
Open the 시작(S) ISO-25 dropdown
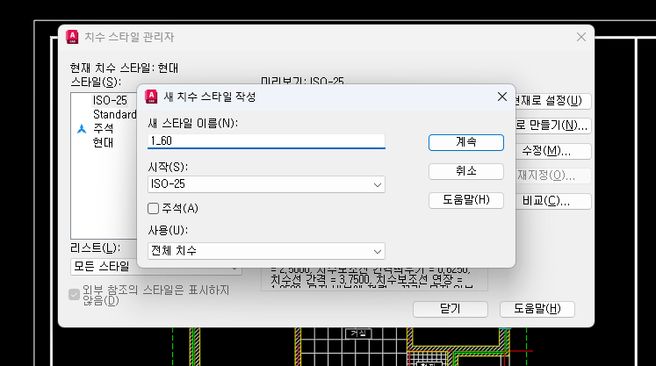(266, 184)
